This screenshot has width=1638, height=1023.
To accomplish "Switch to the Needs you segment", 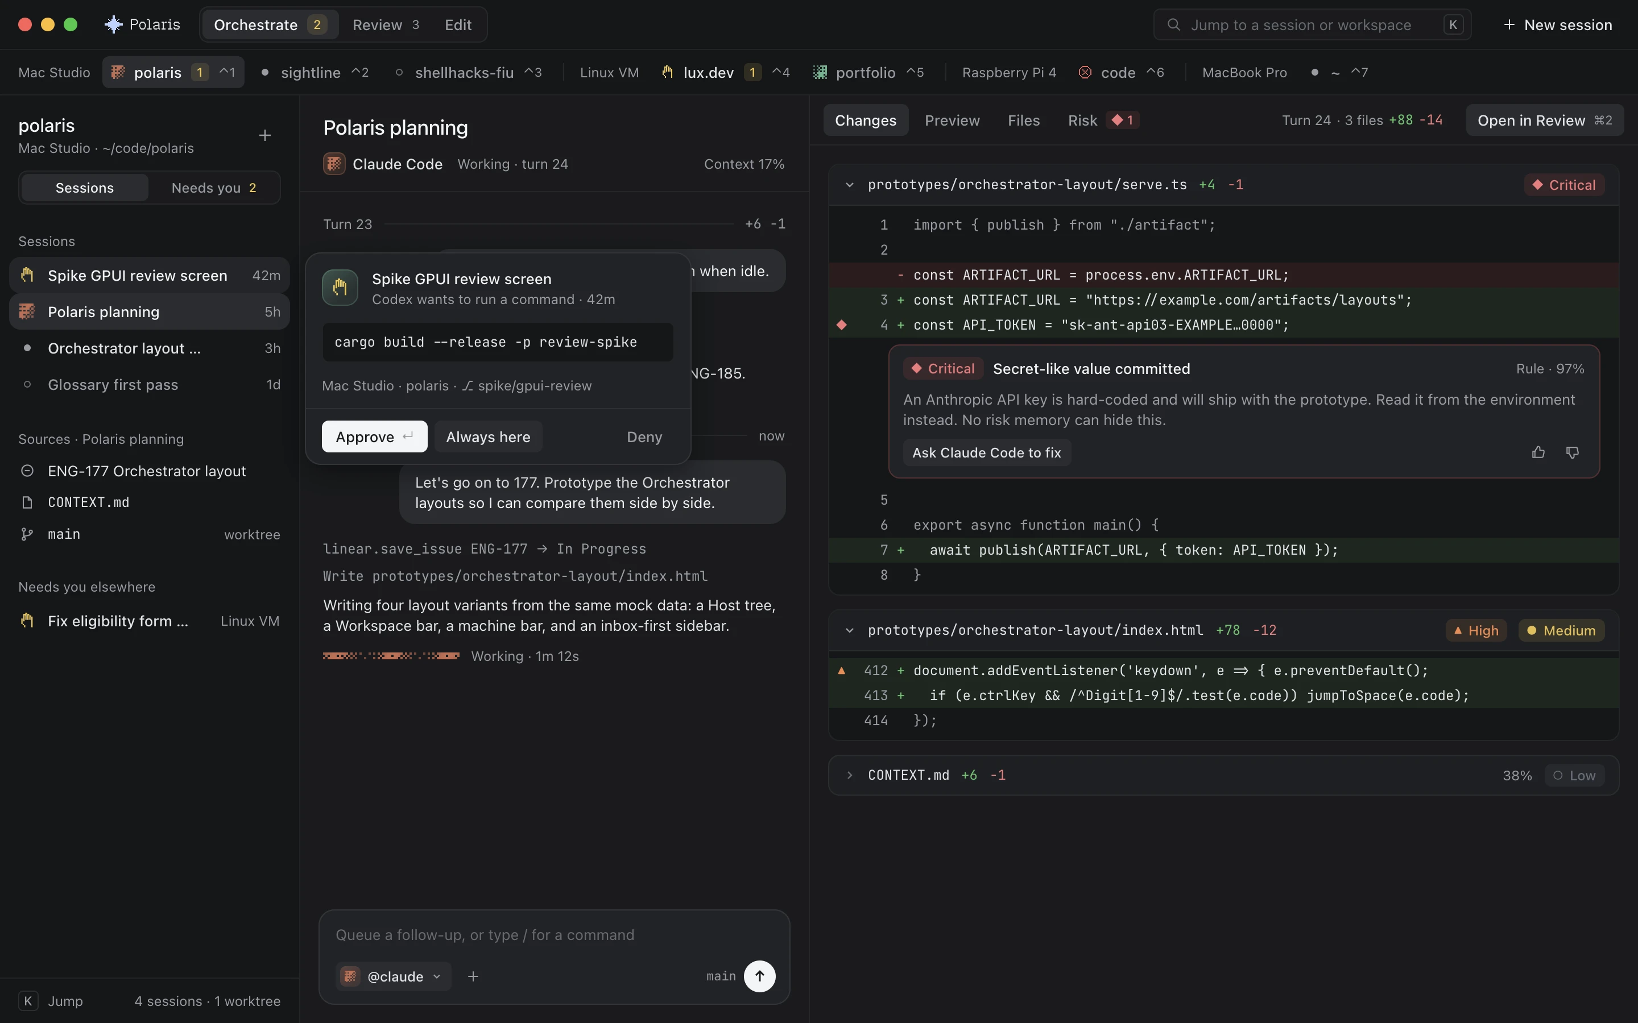I will 214,188.
